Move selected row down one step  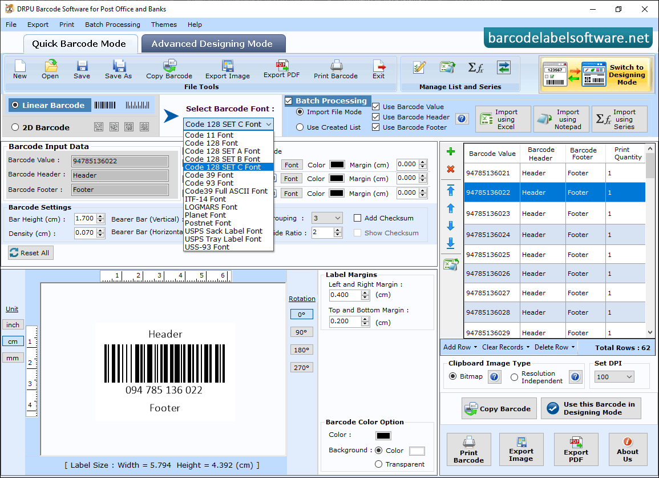pos(451,226)
